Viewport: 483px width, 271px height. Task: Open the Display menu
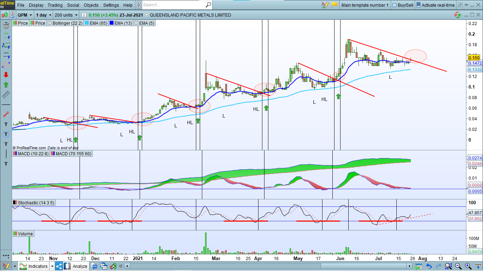coord(36,5)
